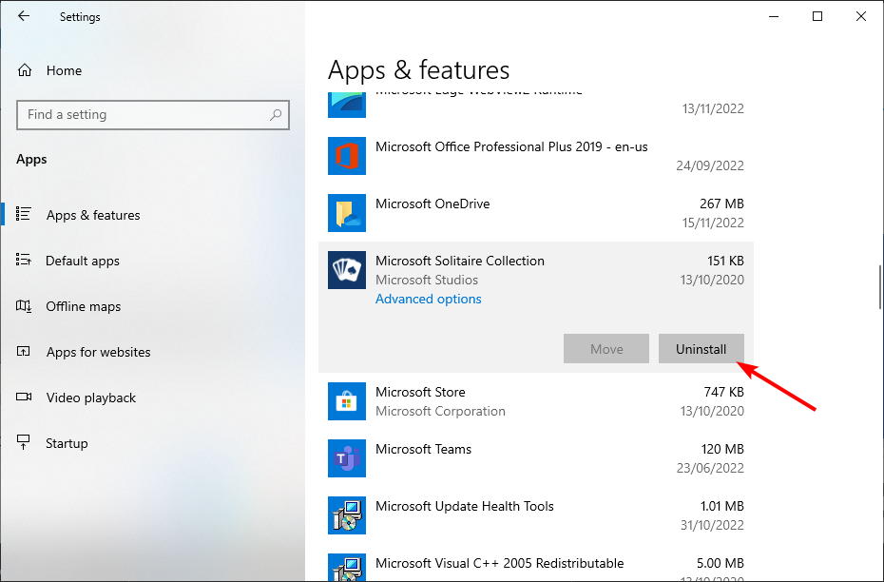884x582 pixels.
Task: Select the Microsoft Store bag icon
Action: (346, 401)
